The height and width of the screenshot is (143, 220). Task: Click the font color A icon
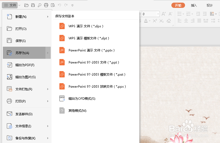coord(146,21)
